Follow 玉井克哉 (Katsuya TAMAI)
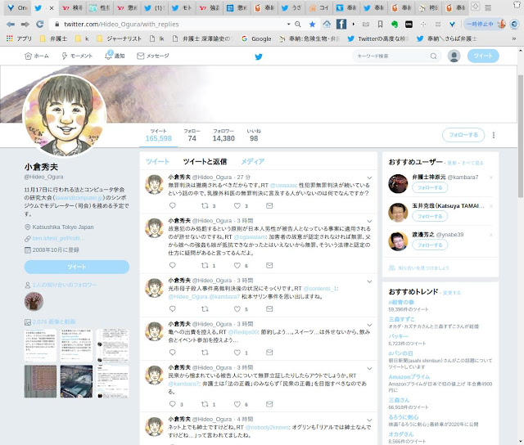Image resolution: width=524 pixels, height=445 pixels. (x=430, y=216)
